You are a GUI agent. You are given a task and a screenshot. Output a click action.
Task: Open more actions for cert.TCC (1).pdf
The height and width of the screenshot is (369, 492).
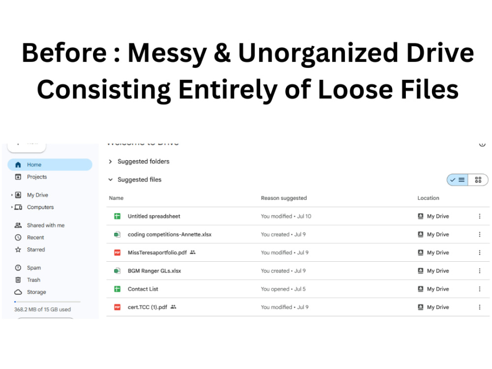coord(479,307)
